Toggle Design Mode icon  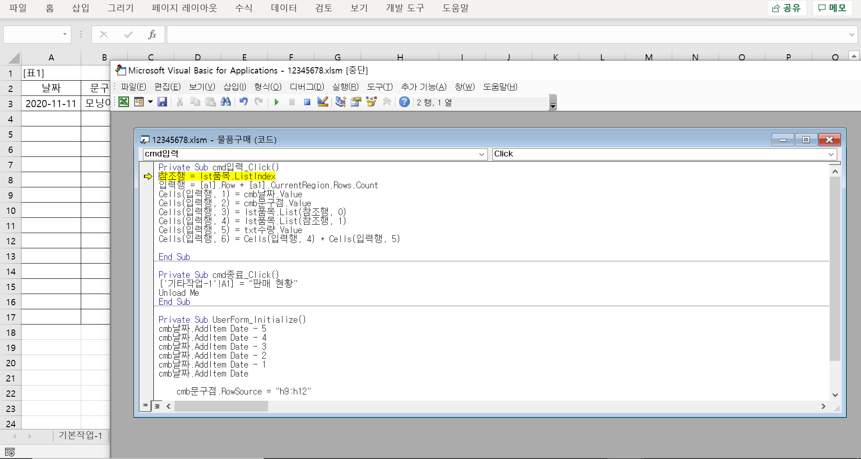pos(323,102)
